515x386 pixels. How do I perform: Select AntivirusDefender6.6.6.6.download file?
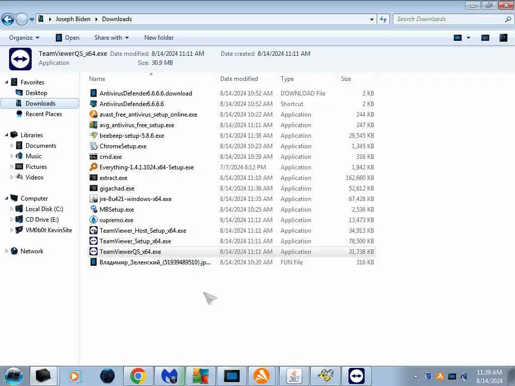click(x=146, y=93)
